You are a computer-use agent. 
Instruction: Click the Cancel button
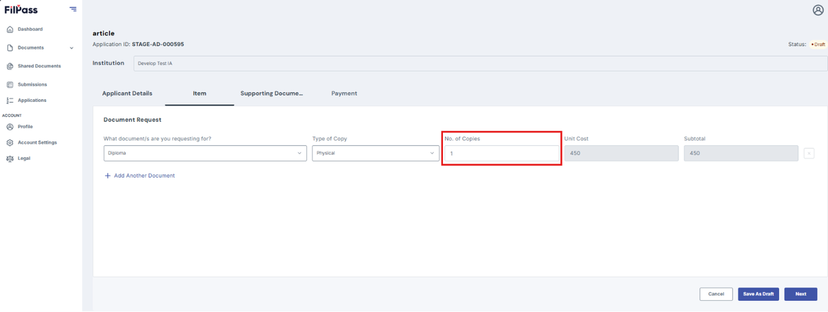pos(716,294)
